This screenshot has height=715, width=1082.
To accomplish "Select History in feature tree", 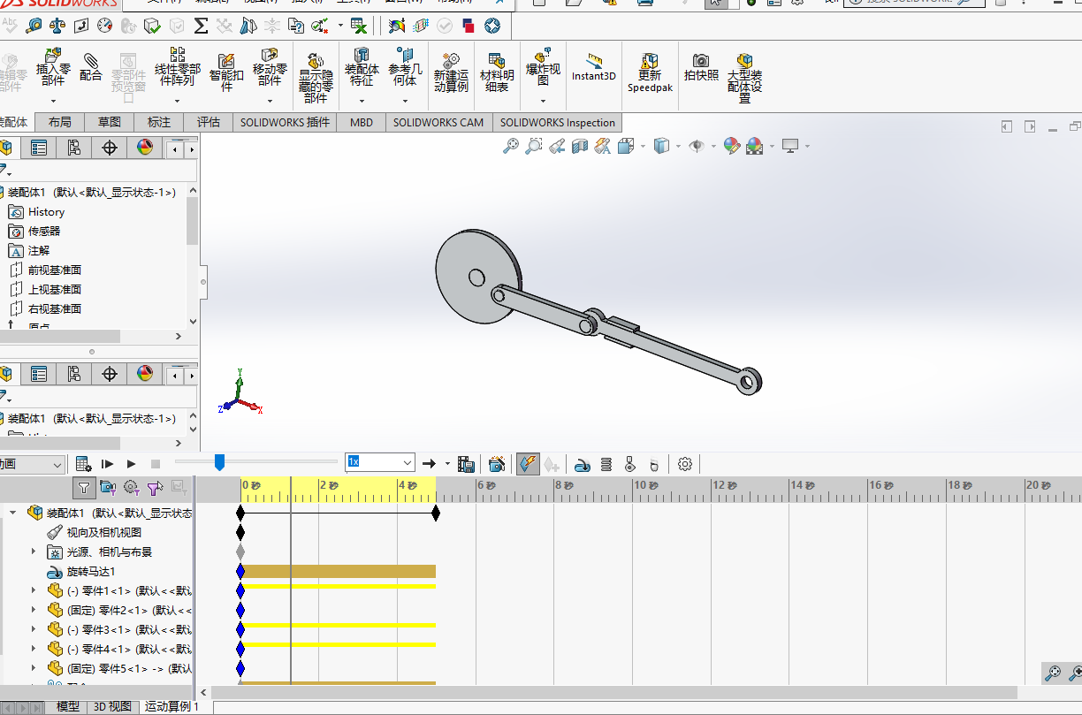I will (46, 212).
